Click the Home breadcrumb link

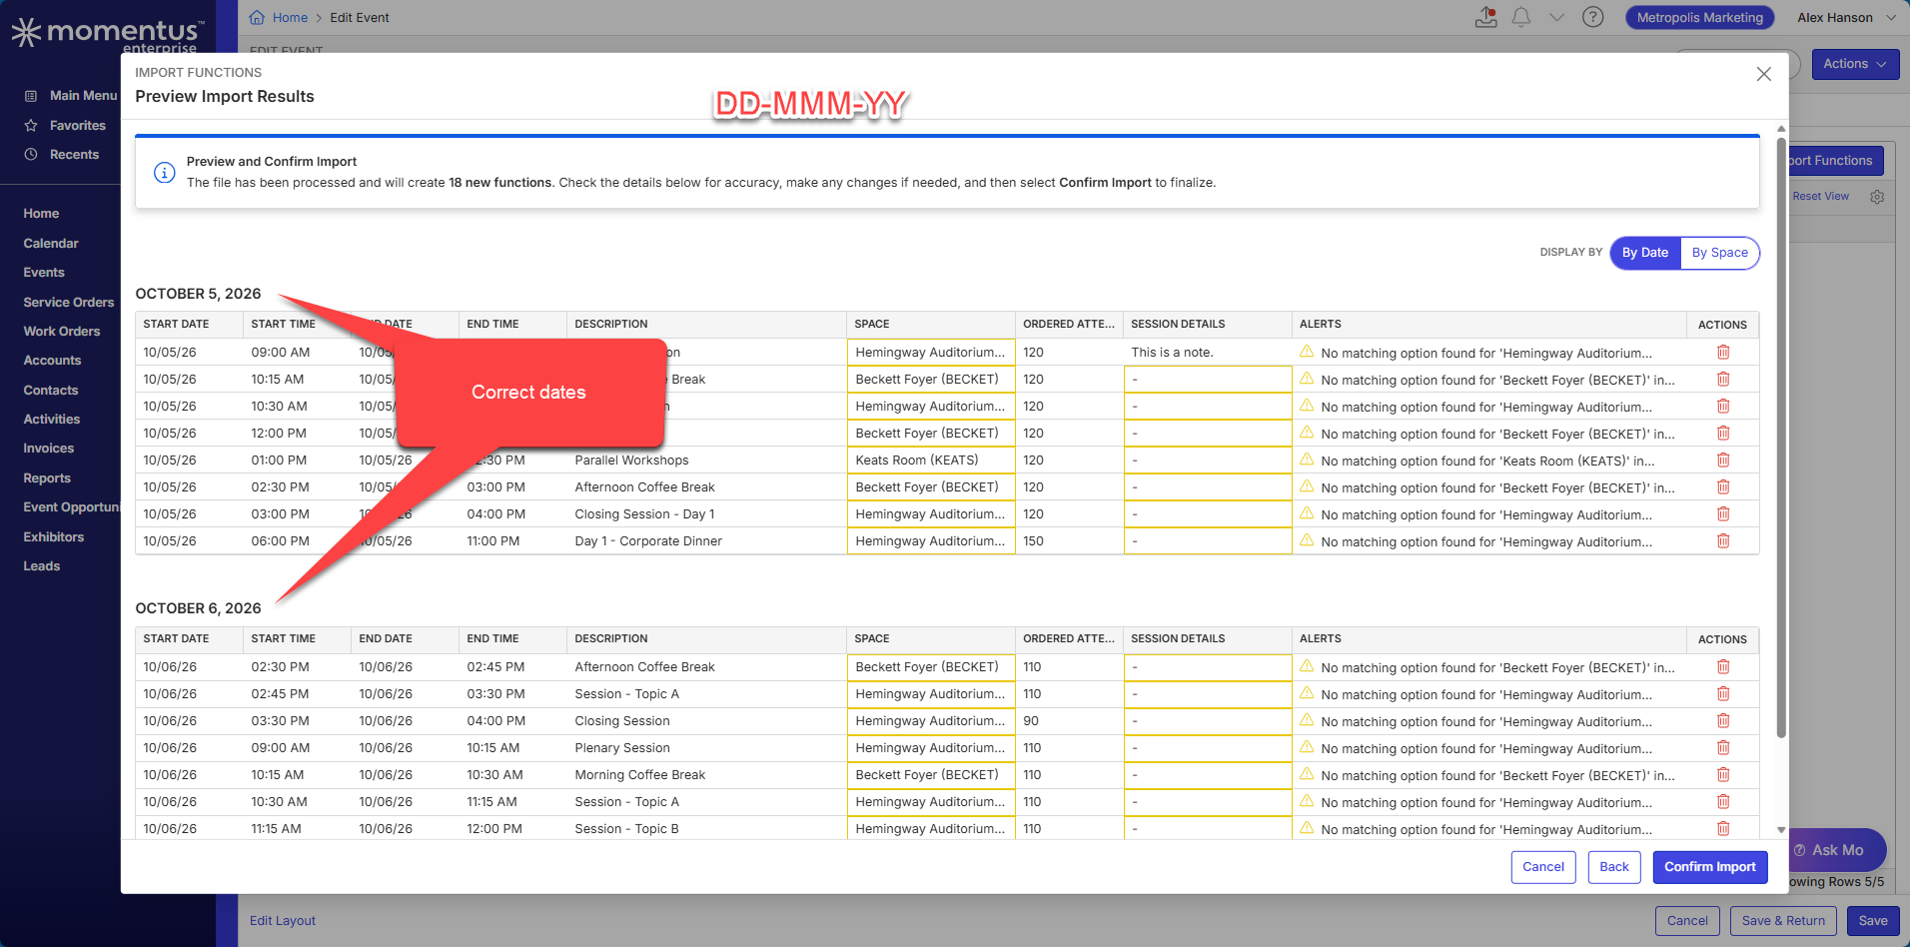tap(290, 18)
